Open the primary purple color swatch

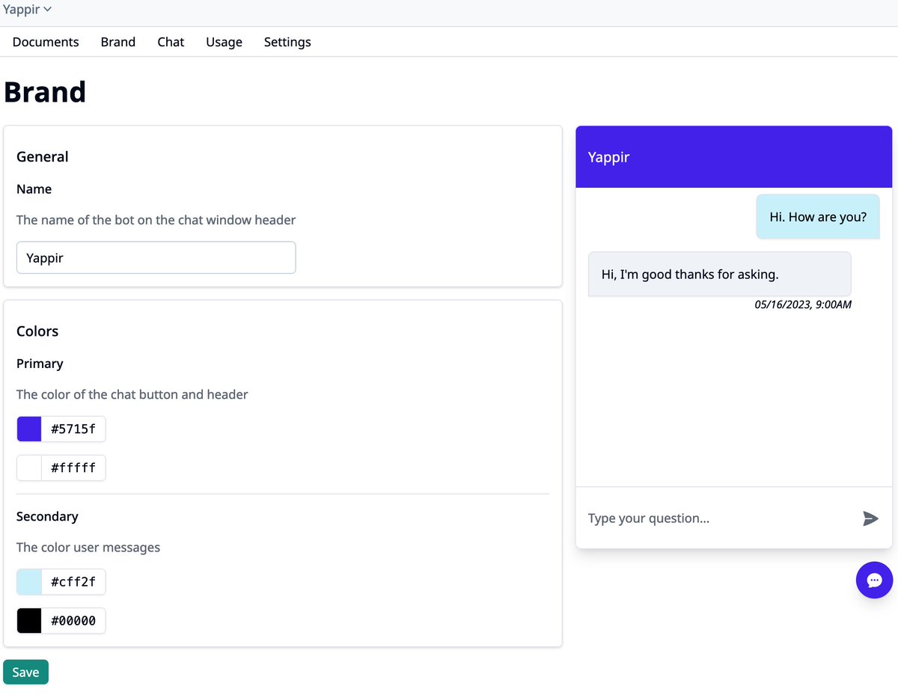pos(29,429)
